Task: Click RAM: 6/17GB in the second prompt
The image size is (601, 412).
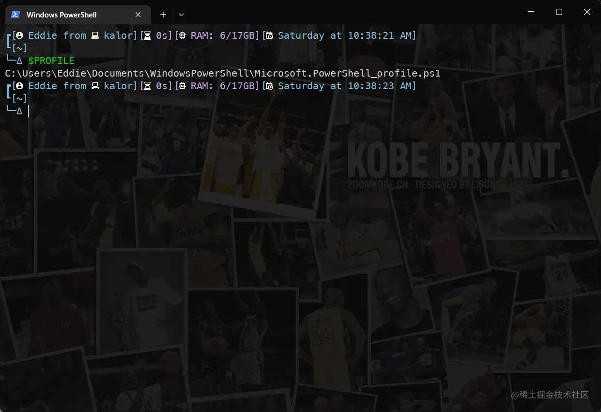Action: coord(223,86)
